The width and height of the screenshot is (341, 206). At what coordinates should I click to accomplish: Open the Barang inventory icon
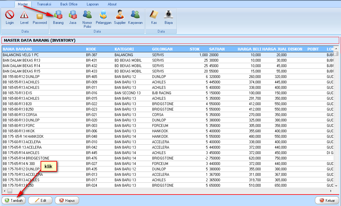58,17
